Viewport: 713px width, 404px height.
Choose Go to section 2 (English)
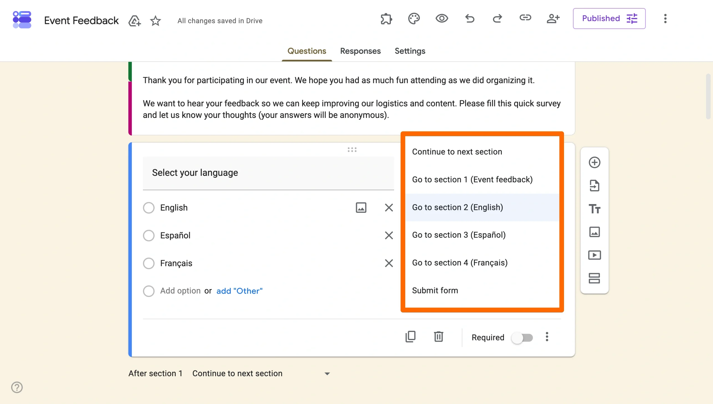[482, 207]
